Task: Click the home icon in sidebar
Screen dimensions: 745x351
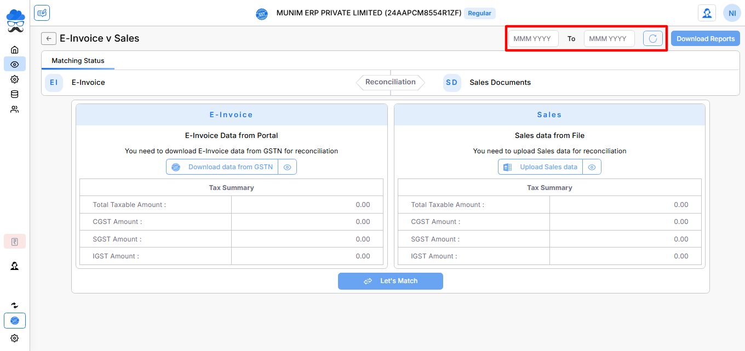Action: coord(15,50)
